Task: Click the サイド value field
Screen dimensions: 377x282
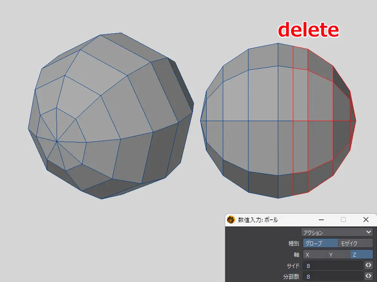Action: click(x=333, y=266)
